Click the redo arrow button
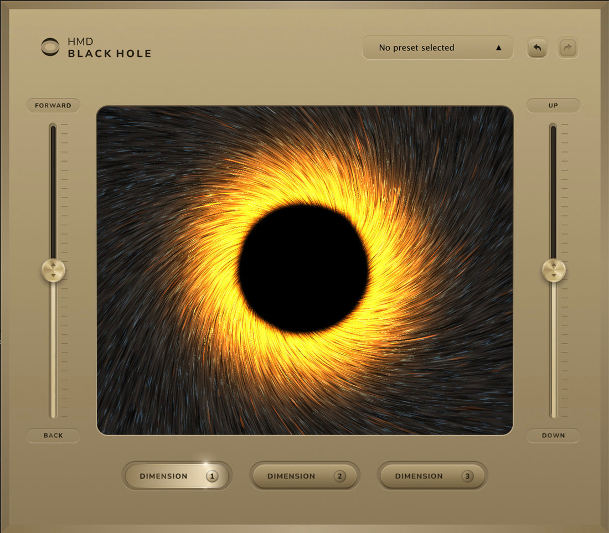The image size is (609, 533). click(568, 48)
